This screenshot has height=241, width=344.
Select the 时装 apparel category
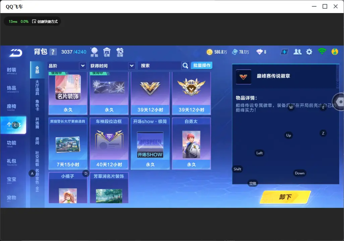(12, 71)
